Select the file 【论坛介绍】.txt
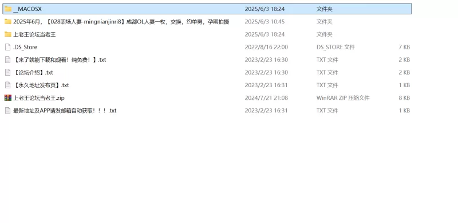458x223 pixels. [33, 72]
